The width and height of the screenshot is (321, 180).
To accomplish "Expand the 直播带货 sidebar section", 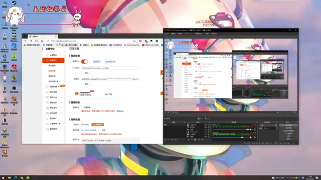I will 53,129.
